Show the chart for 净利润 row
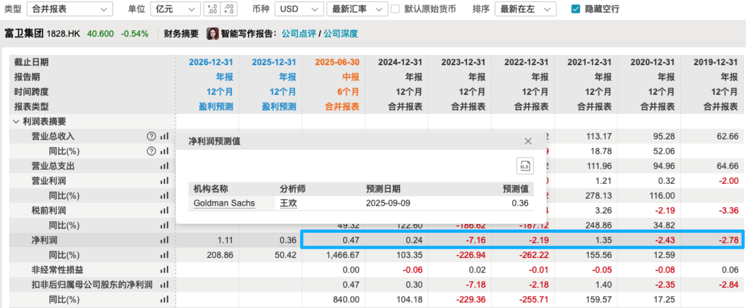The height and width of the screenshot is (308, 746). pyautogui.click(x=165, y=240)
